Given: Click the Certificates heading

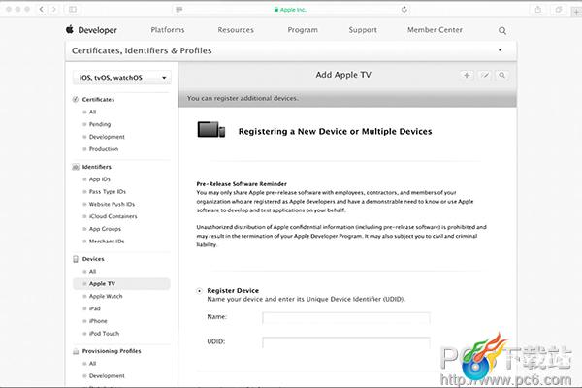Looking at the screenshot, I should tap(98, 99).
